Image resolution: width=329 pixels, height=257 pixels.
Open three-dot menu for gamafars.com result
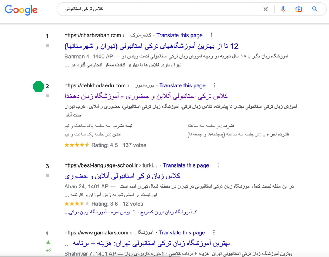pos(214,232)
